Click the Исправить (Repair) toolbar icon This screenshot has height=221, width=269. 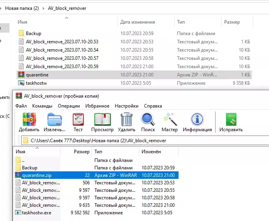[x=231, y=119]
